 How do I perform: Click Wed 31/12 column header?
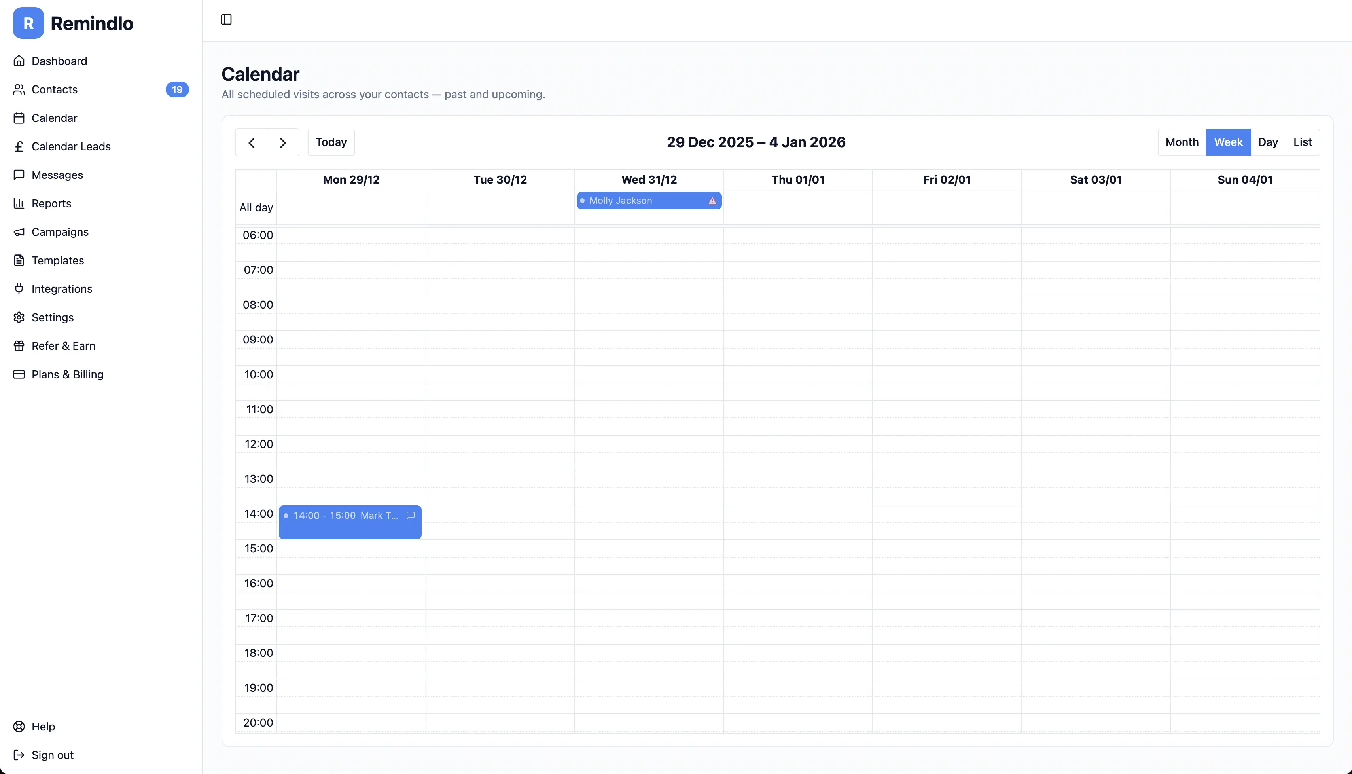click(649, 180)
